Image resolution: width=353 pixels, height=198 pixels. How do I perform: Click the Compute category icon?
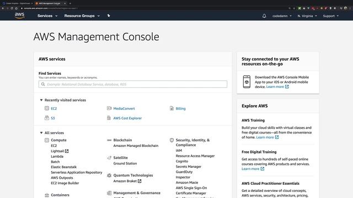(46, 140)
